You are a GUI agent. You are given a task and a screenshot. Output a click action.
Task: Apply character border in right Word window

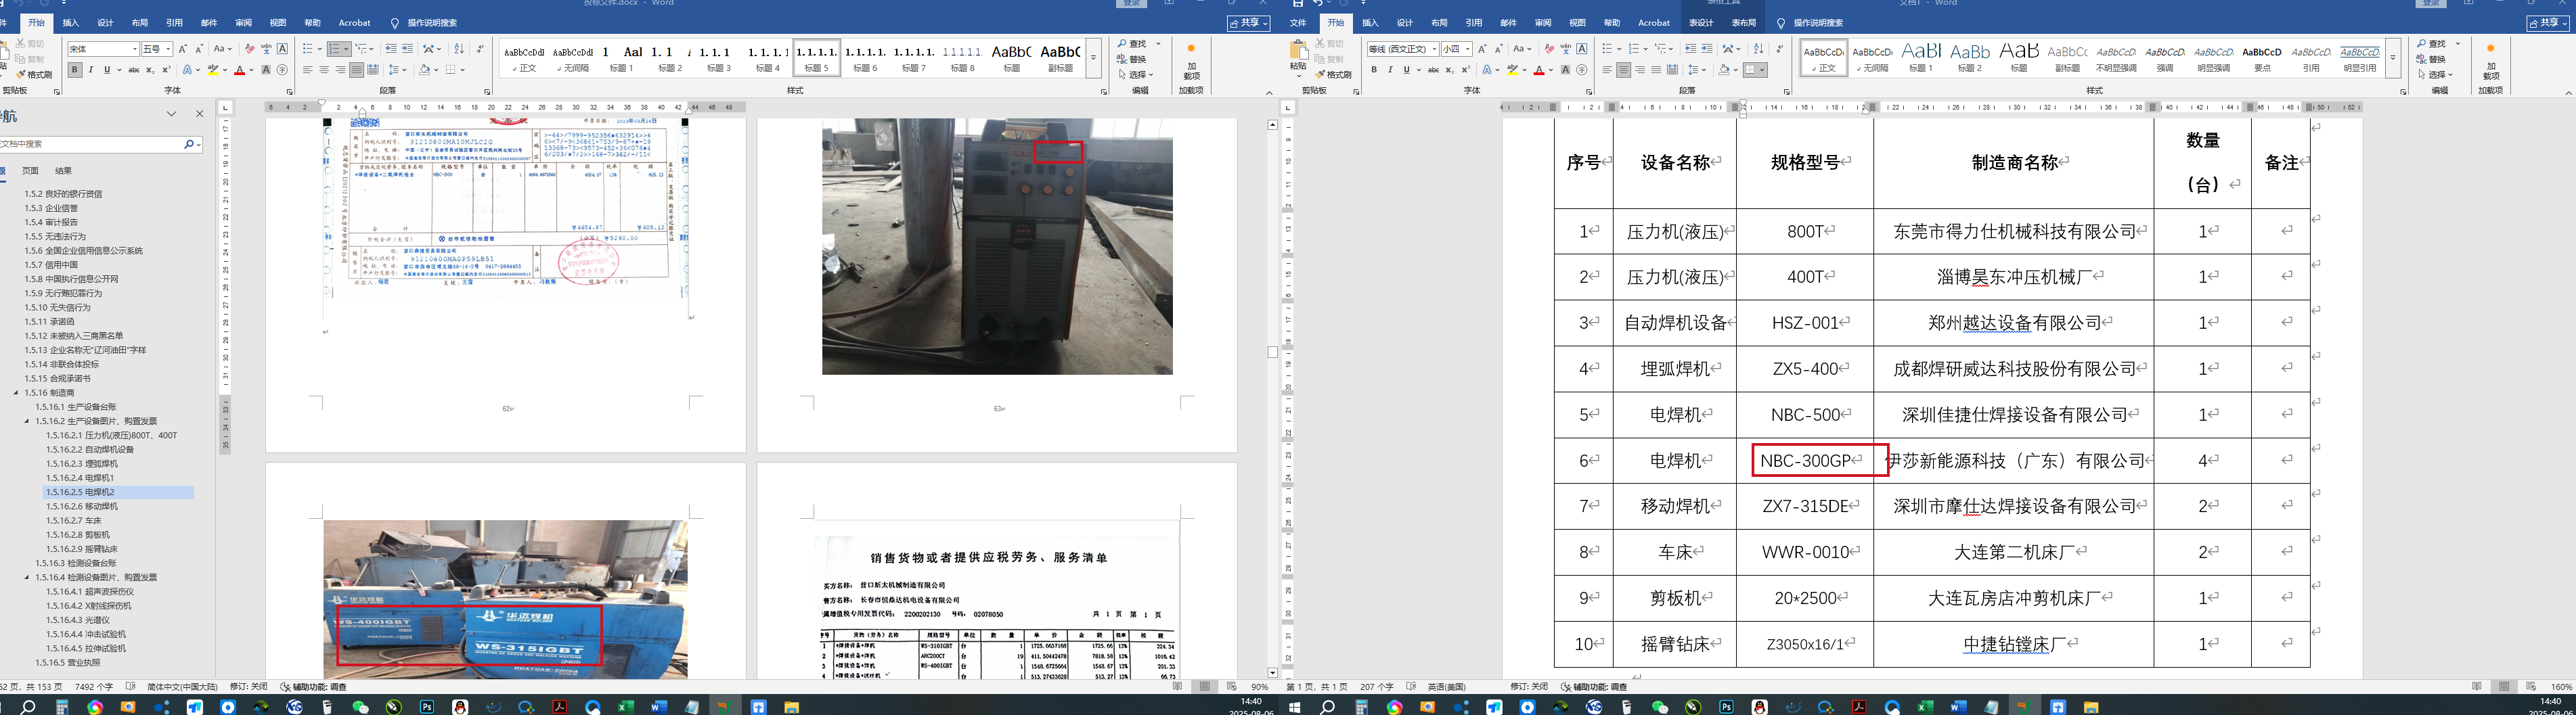(1581, 49)
